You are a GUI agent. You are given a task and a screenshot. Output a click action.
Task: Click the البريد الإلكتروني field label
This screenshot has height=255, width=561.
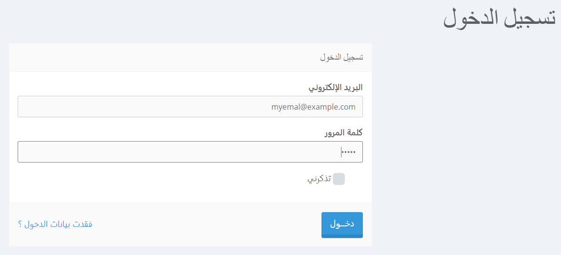click(x=336, y=87)
